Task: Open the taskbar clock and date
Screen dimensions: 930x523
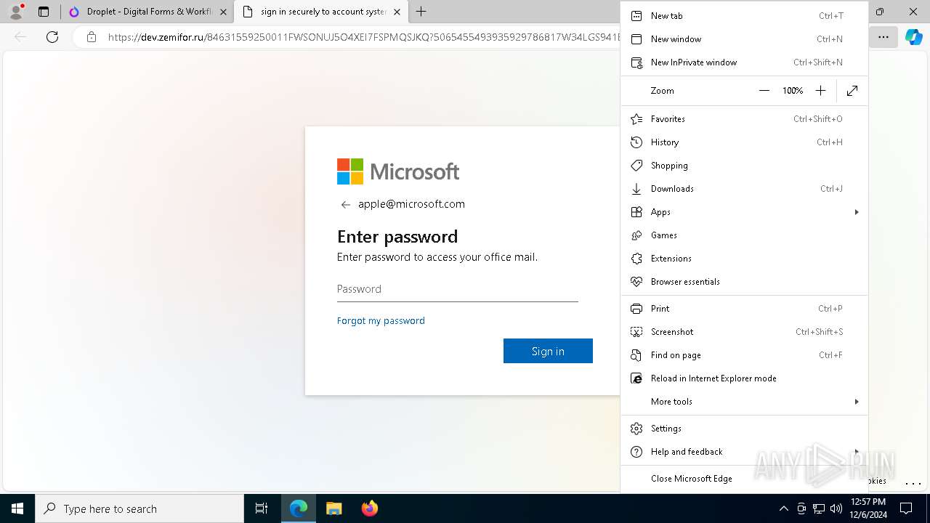Action: point(868,508)
